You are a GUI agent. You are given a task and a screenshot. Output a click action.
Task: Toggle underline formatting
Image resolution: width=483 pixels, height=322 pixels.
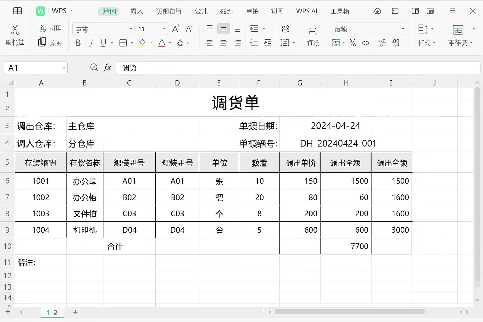coord(103,43)
